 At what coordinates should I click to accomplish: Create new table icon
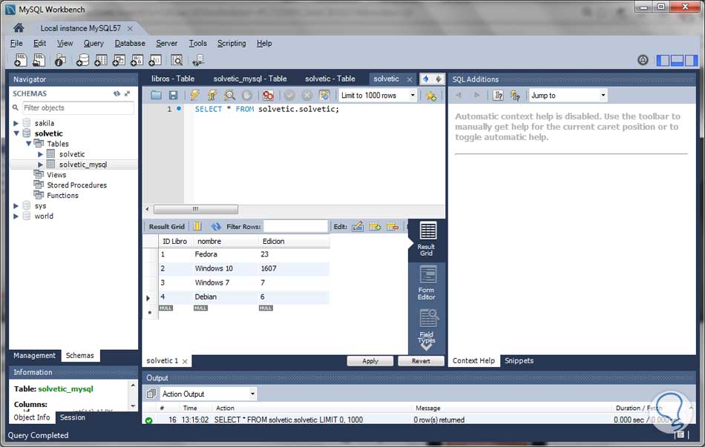coord(101,60)
